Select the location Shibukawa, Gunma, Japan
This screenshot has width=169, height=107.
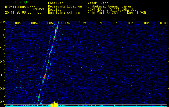click(109, 6)
